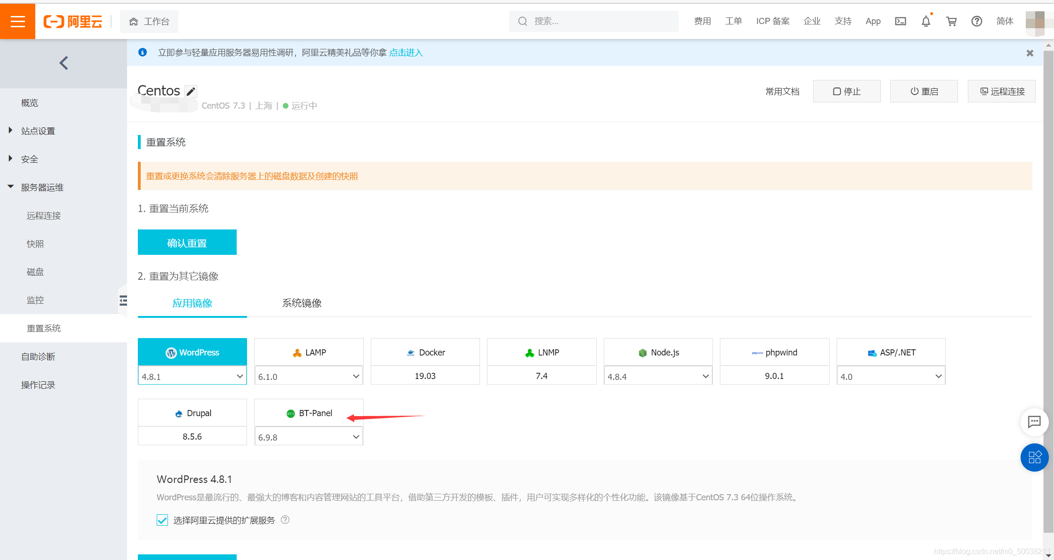Image resolution: width=1054 pixels, height=560 pixels.
Task: Open the shopping cart icon
Action: [951, 21]
